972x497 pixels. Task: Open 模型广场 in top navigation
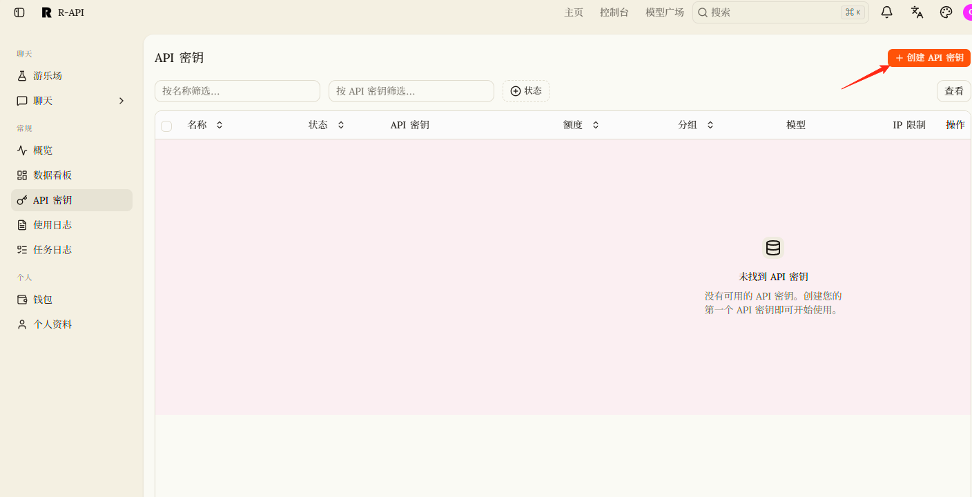point(665,12)
